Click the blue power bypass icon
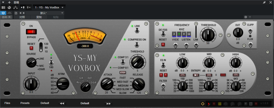The width and height of the screenshot is (274, 108). point(3,13)
